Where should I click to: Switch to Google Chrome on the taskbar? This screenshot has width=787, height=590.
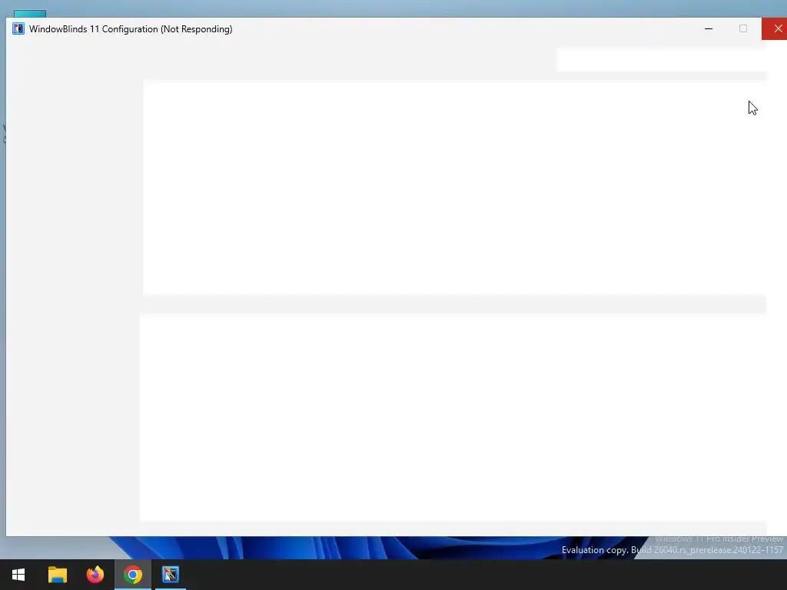click(133, 575)
